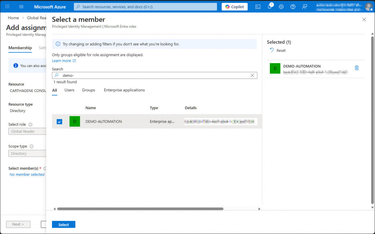Switch to the Groups tab
Viewport: 375px width, 234px height.
(x=88, y=90)
